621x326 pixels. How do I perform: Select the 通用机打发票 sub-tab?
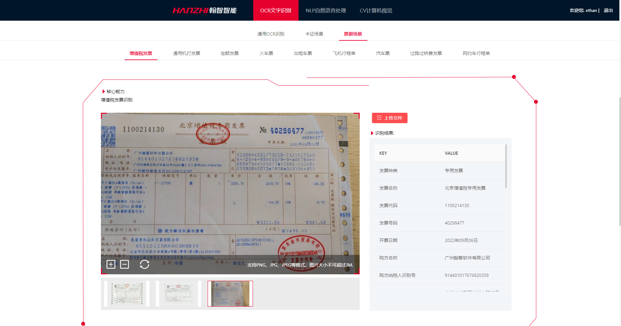click(187, 53)
